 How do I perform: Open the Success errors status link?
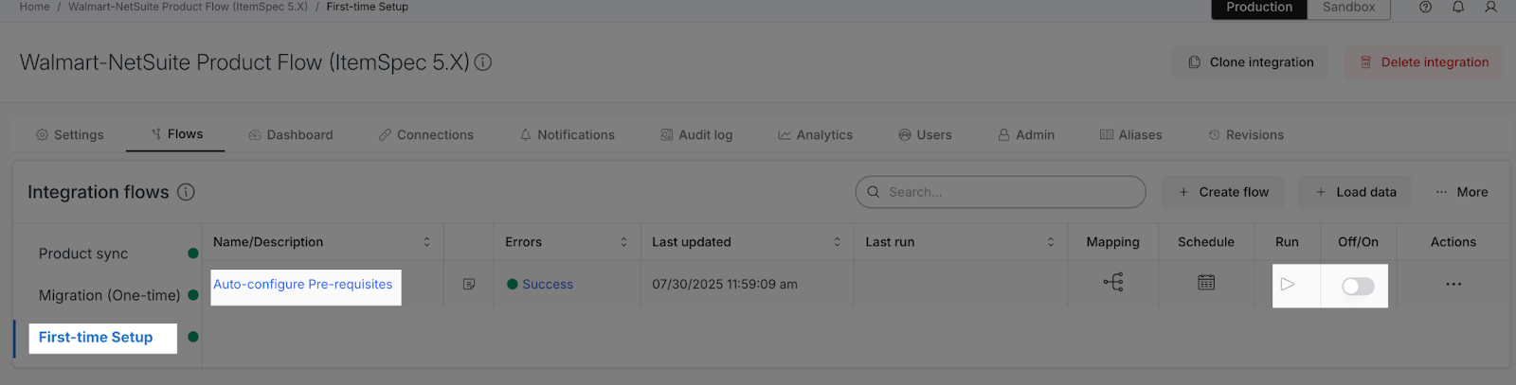[548, 284]
